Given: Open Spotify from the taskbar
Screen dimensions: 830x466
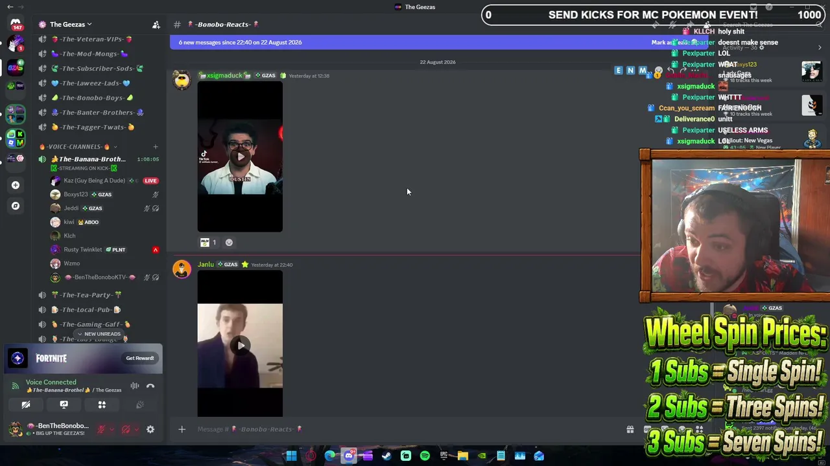Looking at the screenshot, I should click(x=425, y=456).
